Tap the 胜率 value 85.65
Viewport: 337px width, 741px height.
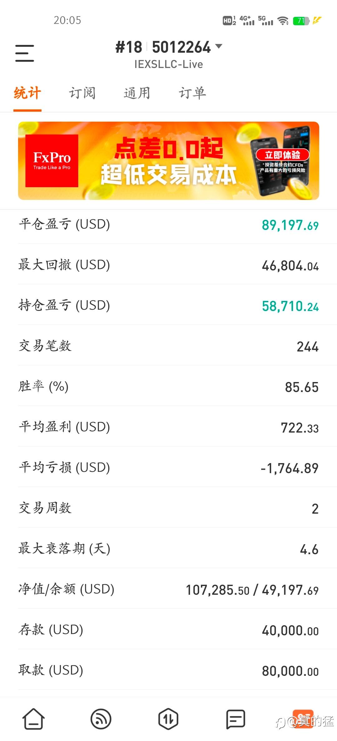tap(301, 387)
